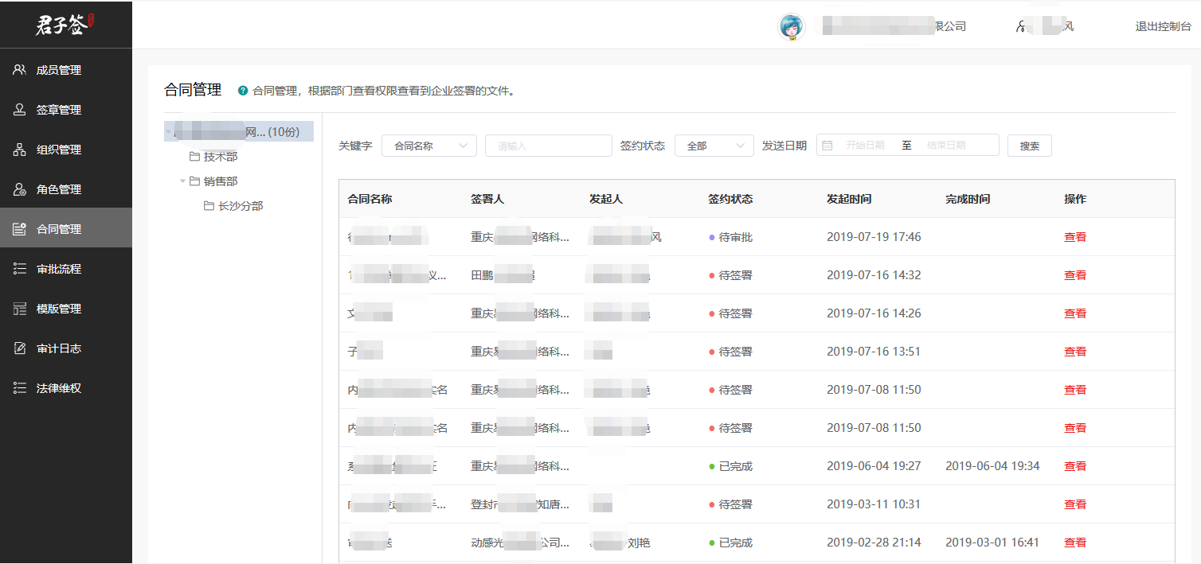Click the 签署人 column header
This screenshot has height=564, width=1201.
487,199
